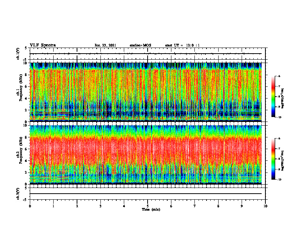The image size is (299, 231).
Task: Click inside the ch.1 spectrogram panel
Action: 146,92
